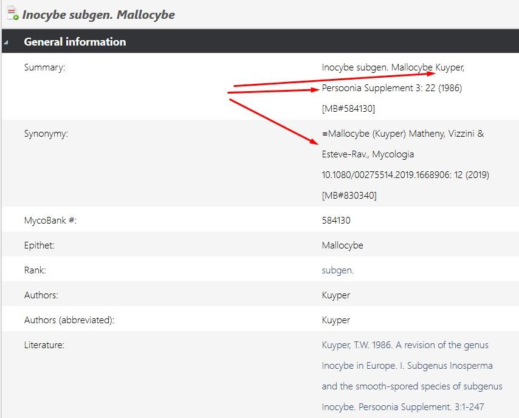519x418 pixels.
Task: Click the Persoonia Supplement 3: 22 citation text
Action: pos(392,88)
